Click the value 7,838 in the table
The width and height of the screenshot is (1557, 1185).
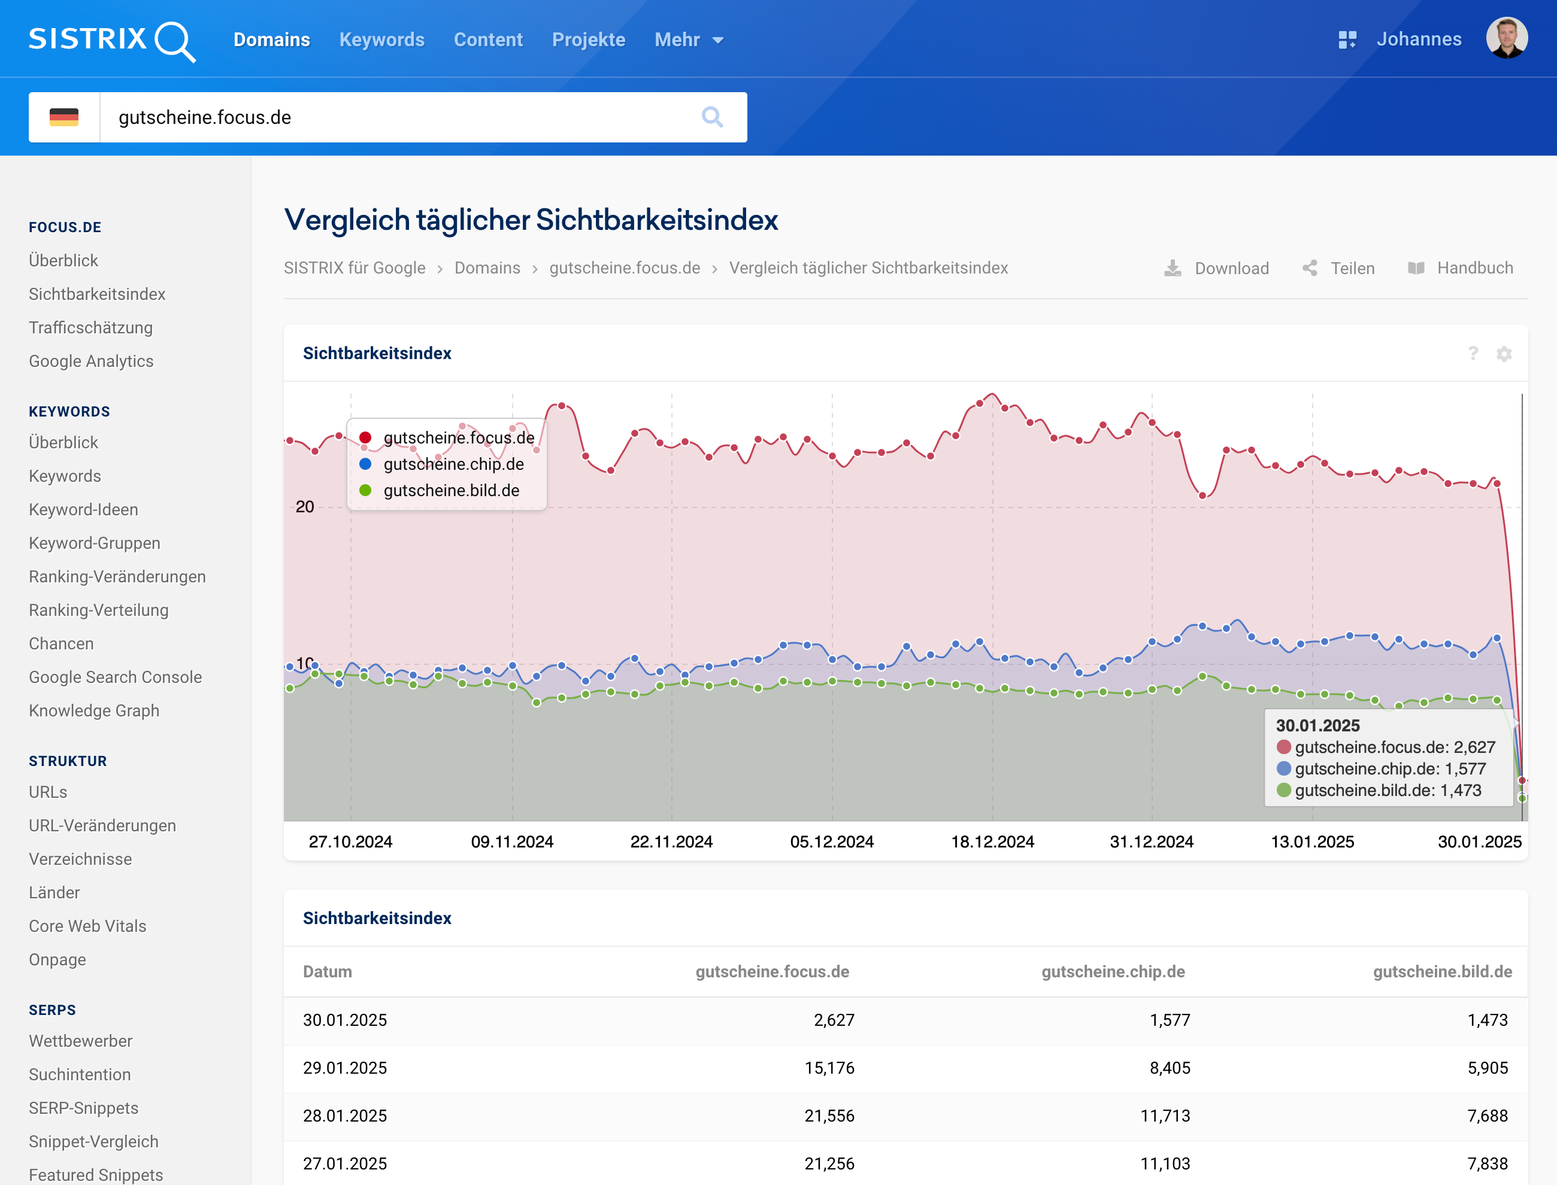[1487, 1164]
